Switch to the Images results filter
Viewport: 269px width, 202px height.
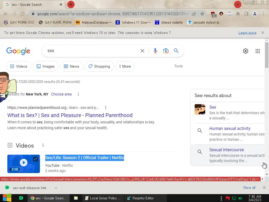pos(46,66)
